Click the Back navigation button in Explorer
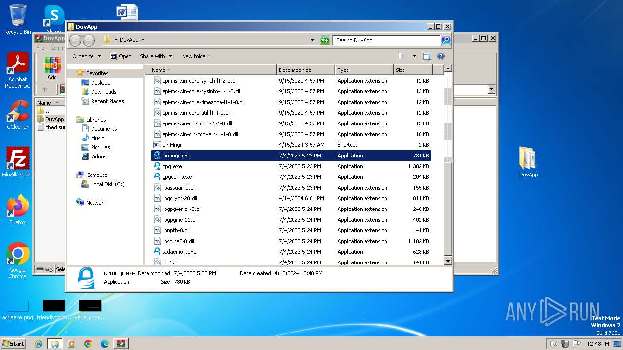This screenshot has height=350, width=623. [x=75, y=40]
